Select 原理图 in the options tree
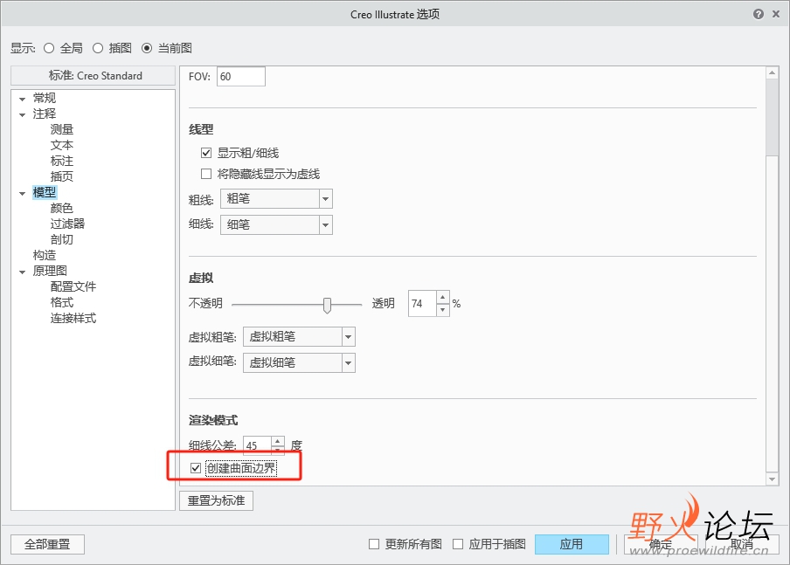The image size is (790, 565). pyautogui.click(x=50, y=271)
